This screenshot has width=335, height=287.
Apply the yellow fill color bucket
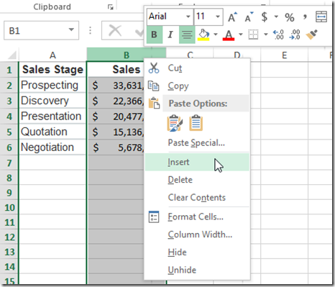click(203, 35)
